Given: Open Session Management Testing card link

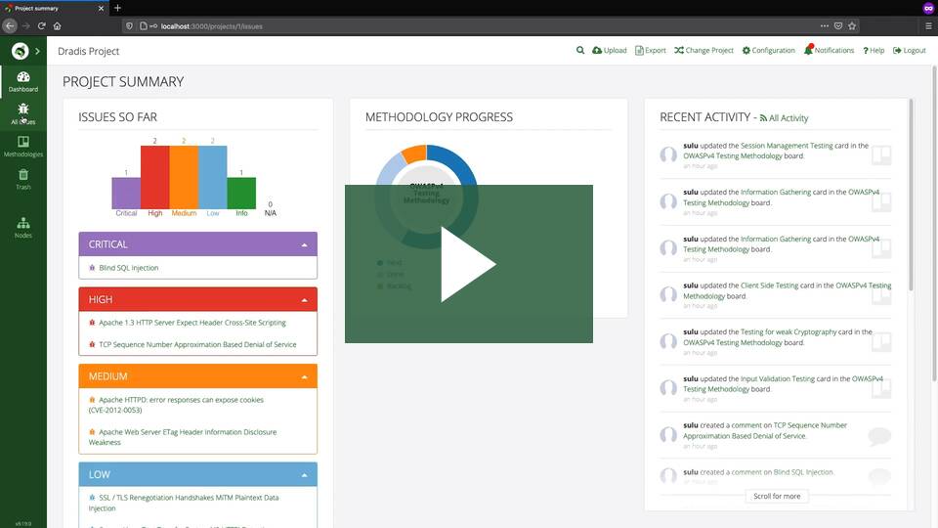Looking at the screenshot, I should coord(787,146).
